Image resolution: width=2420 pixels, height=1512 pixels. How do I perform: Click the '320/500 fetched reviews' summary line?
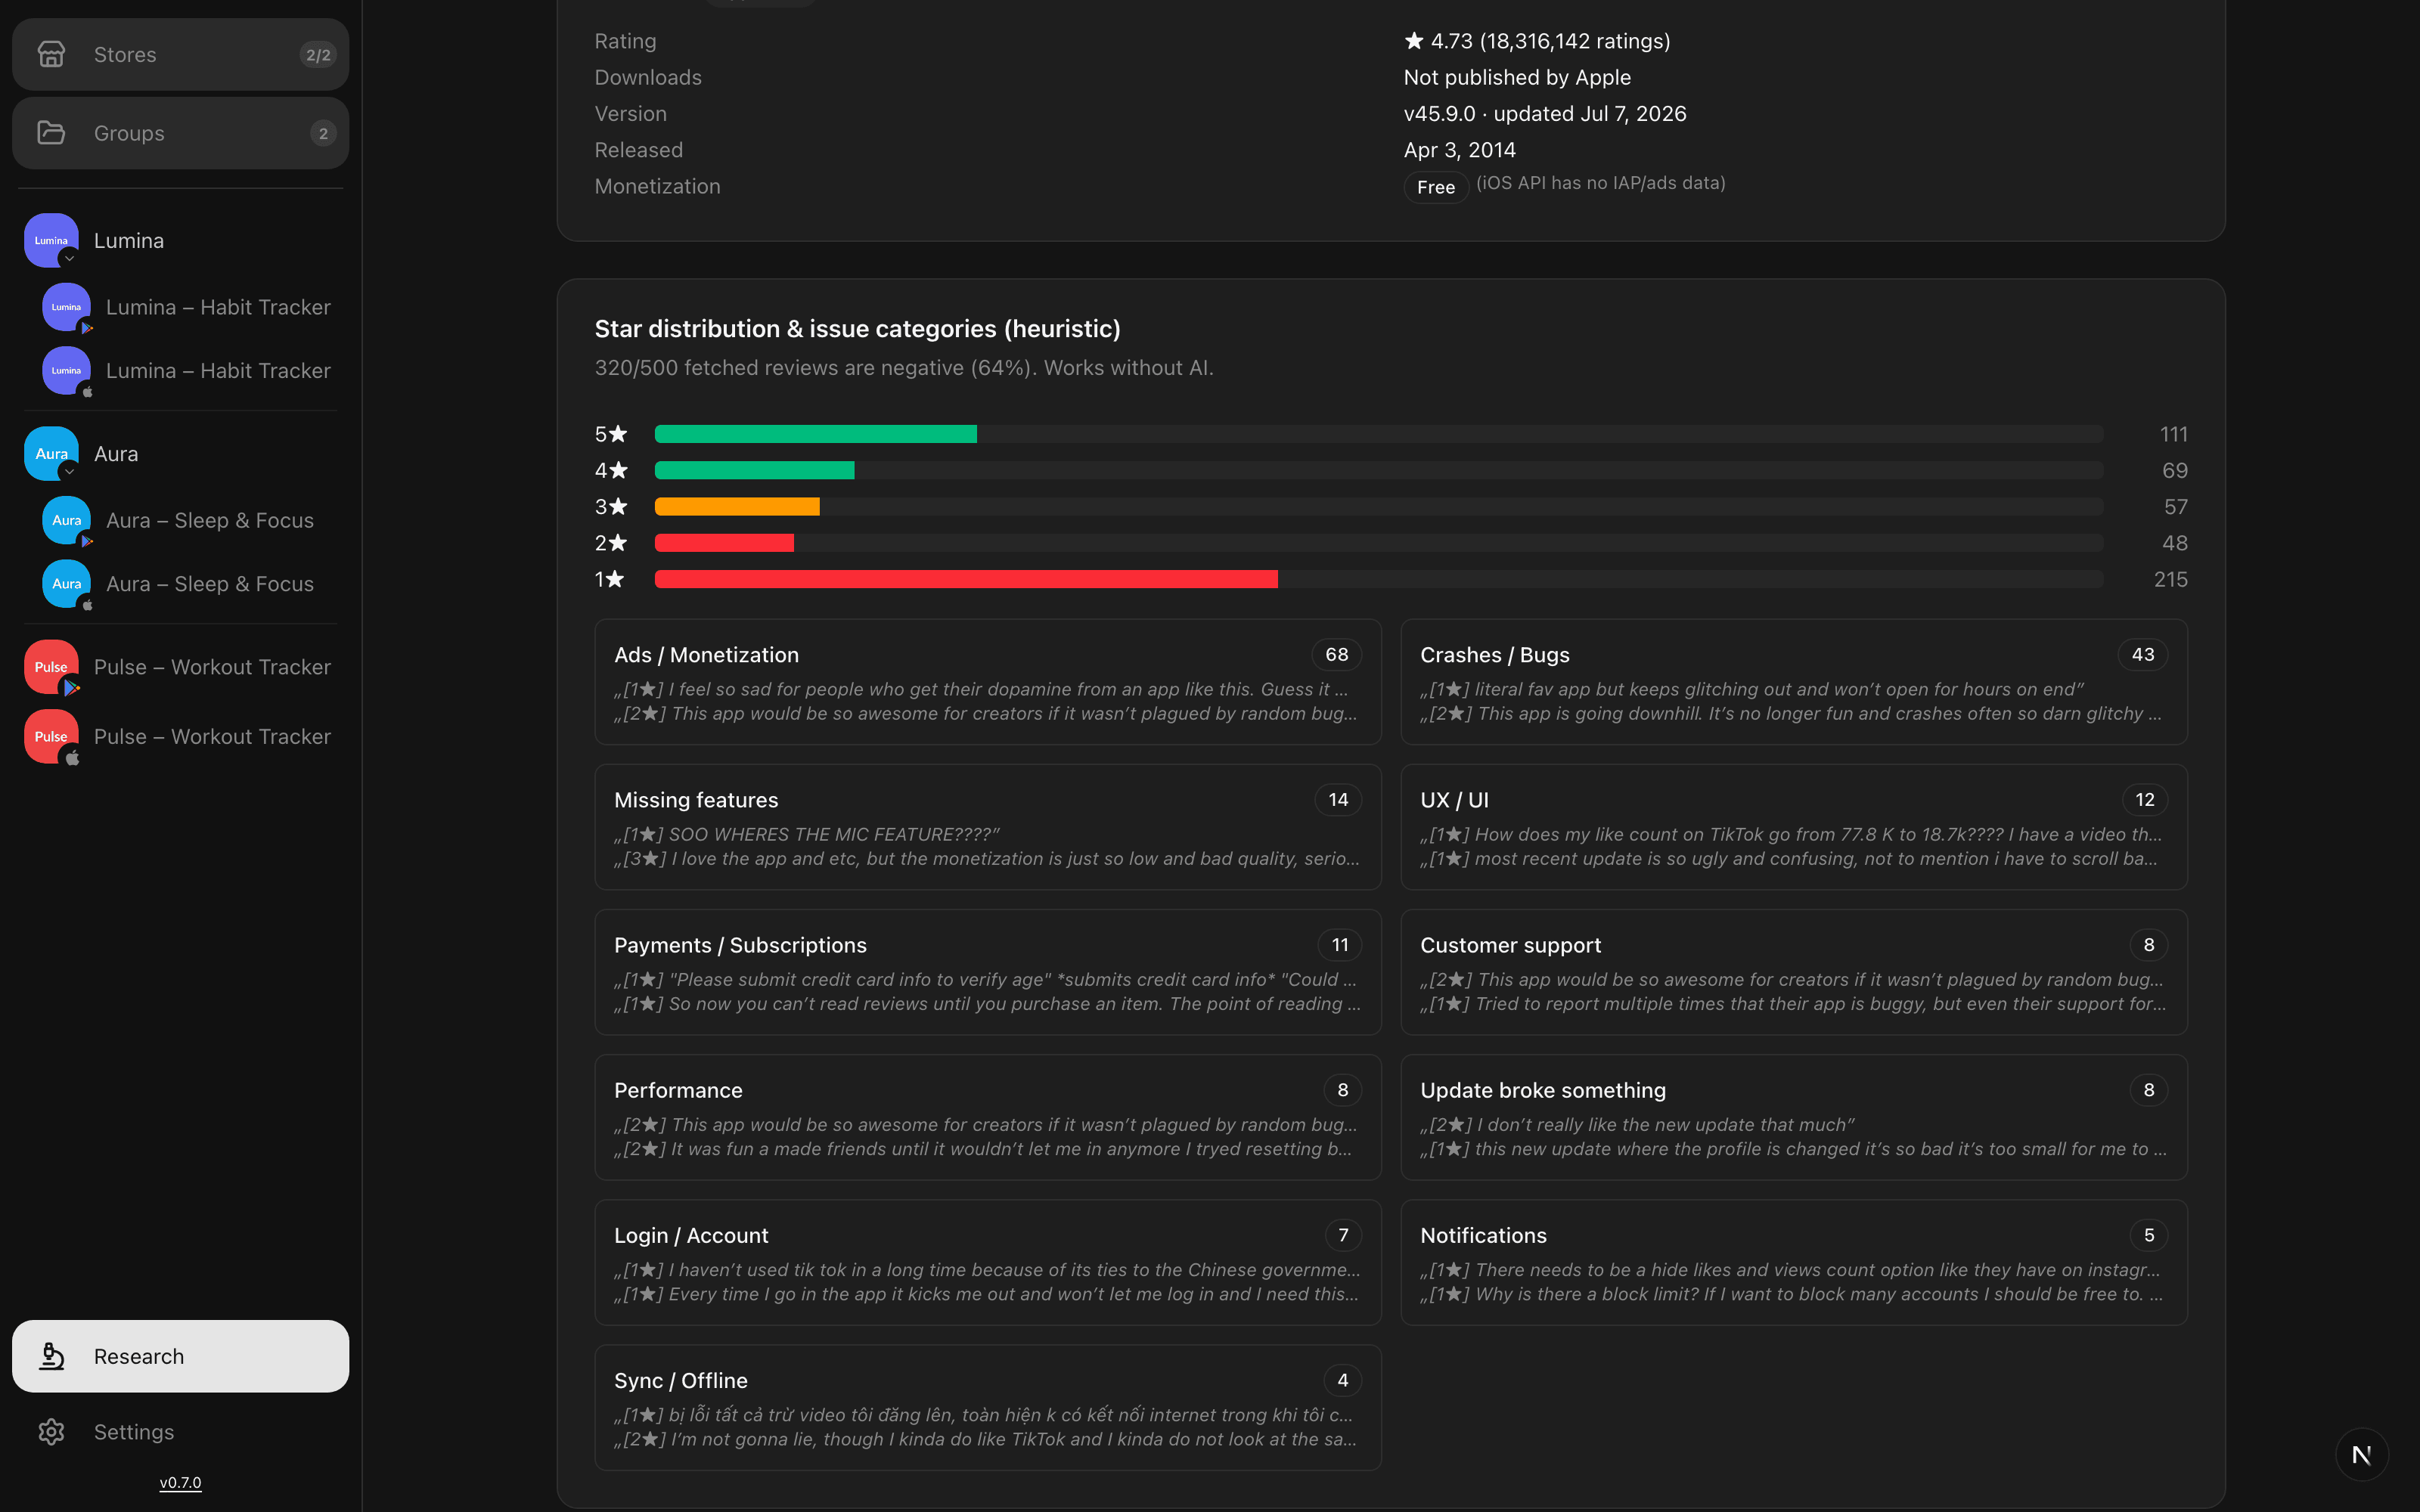coord(904,368)
